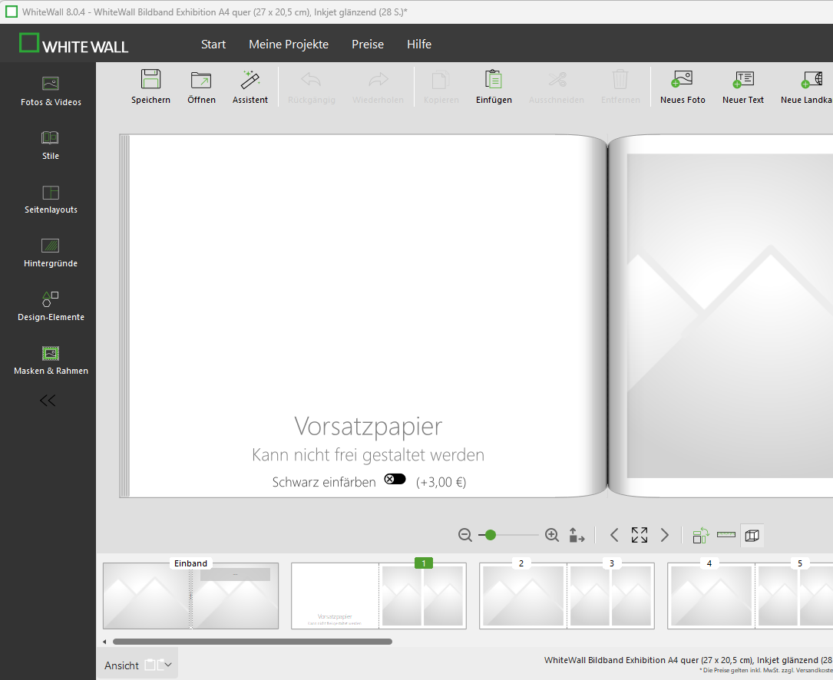This screenshot has width=833, height=680.
Task: Select the page 1 spread thumbnail
Action: 378,596
